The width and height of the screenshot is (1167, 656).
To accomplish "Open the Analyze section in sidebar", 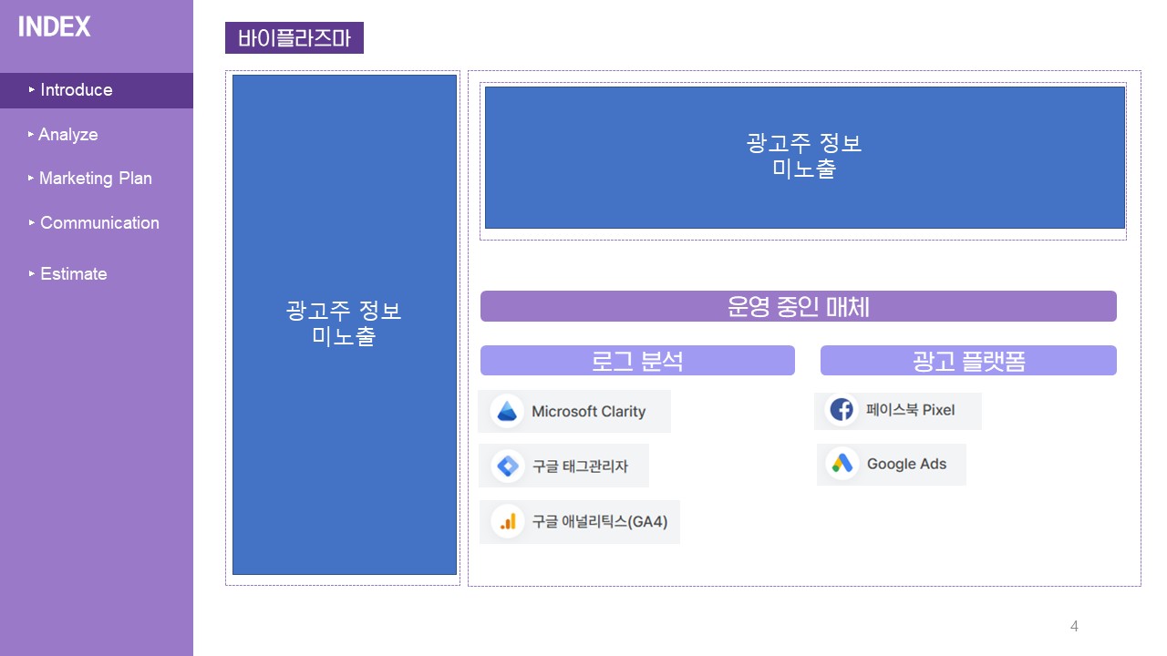I will 68,135.
